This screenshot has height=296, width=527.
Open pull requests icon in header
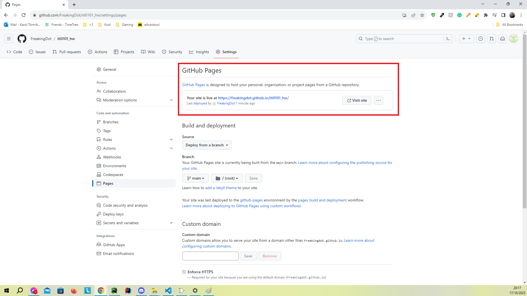[492, 39]
